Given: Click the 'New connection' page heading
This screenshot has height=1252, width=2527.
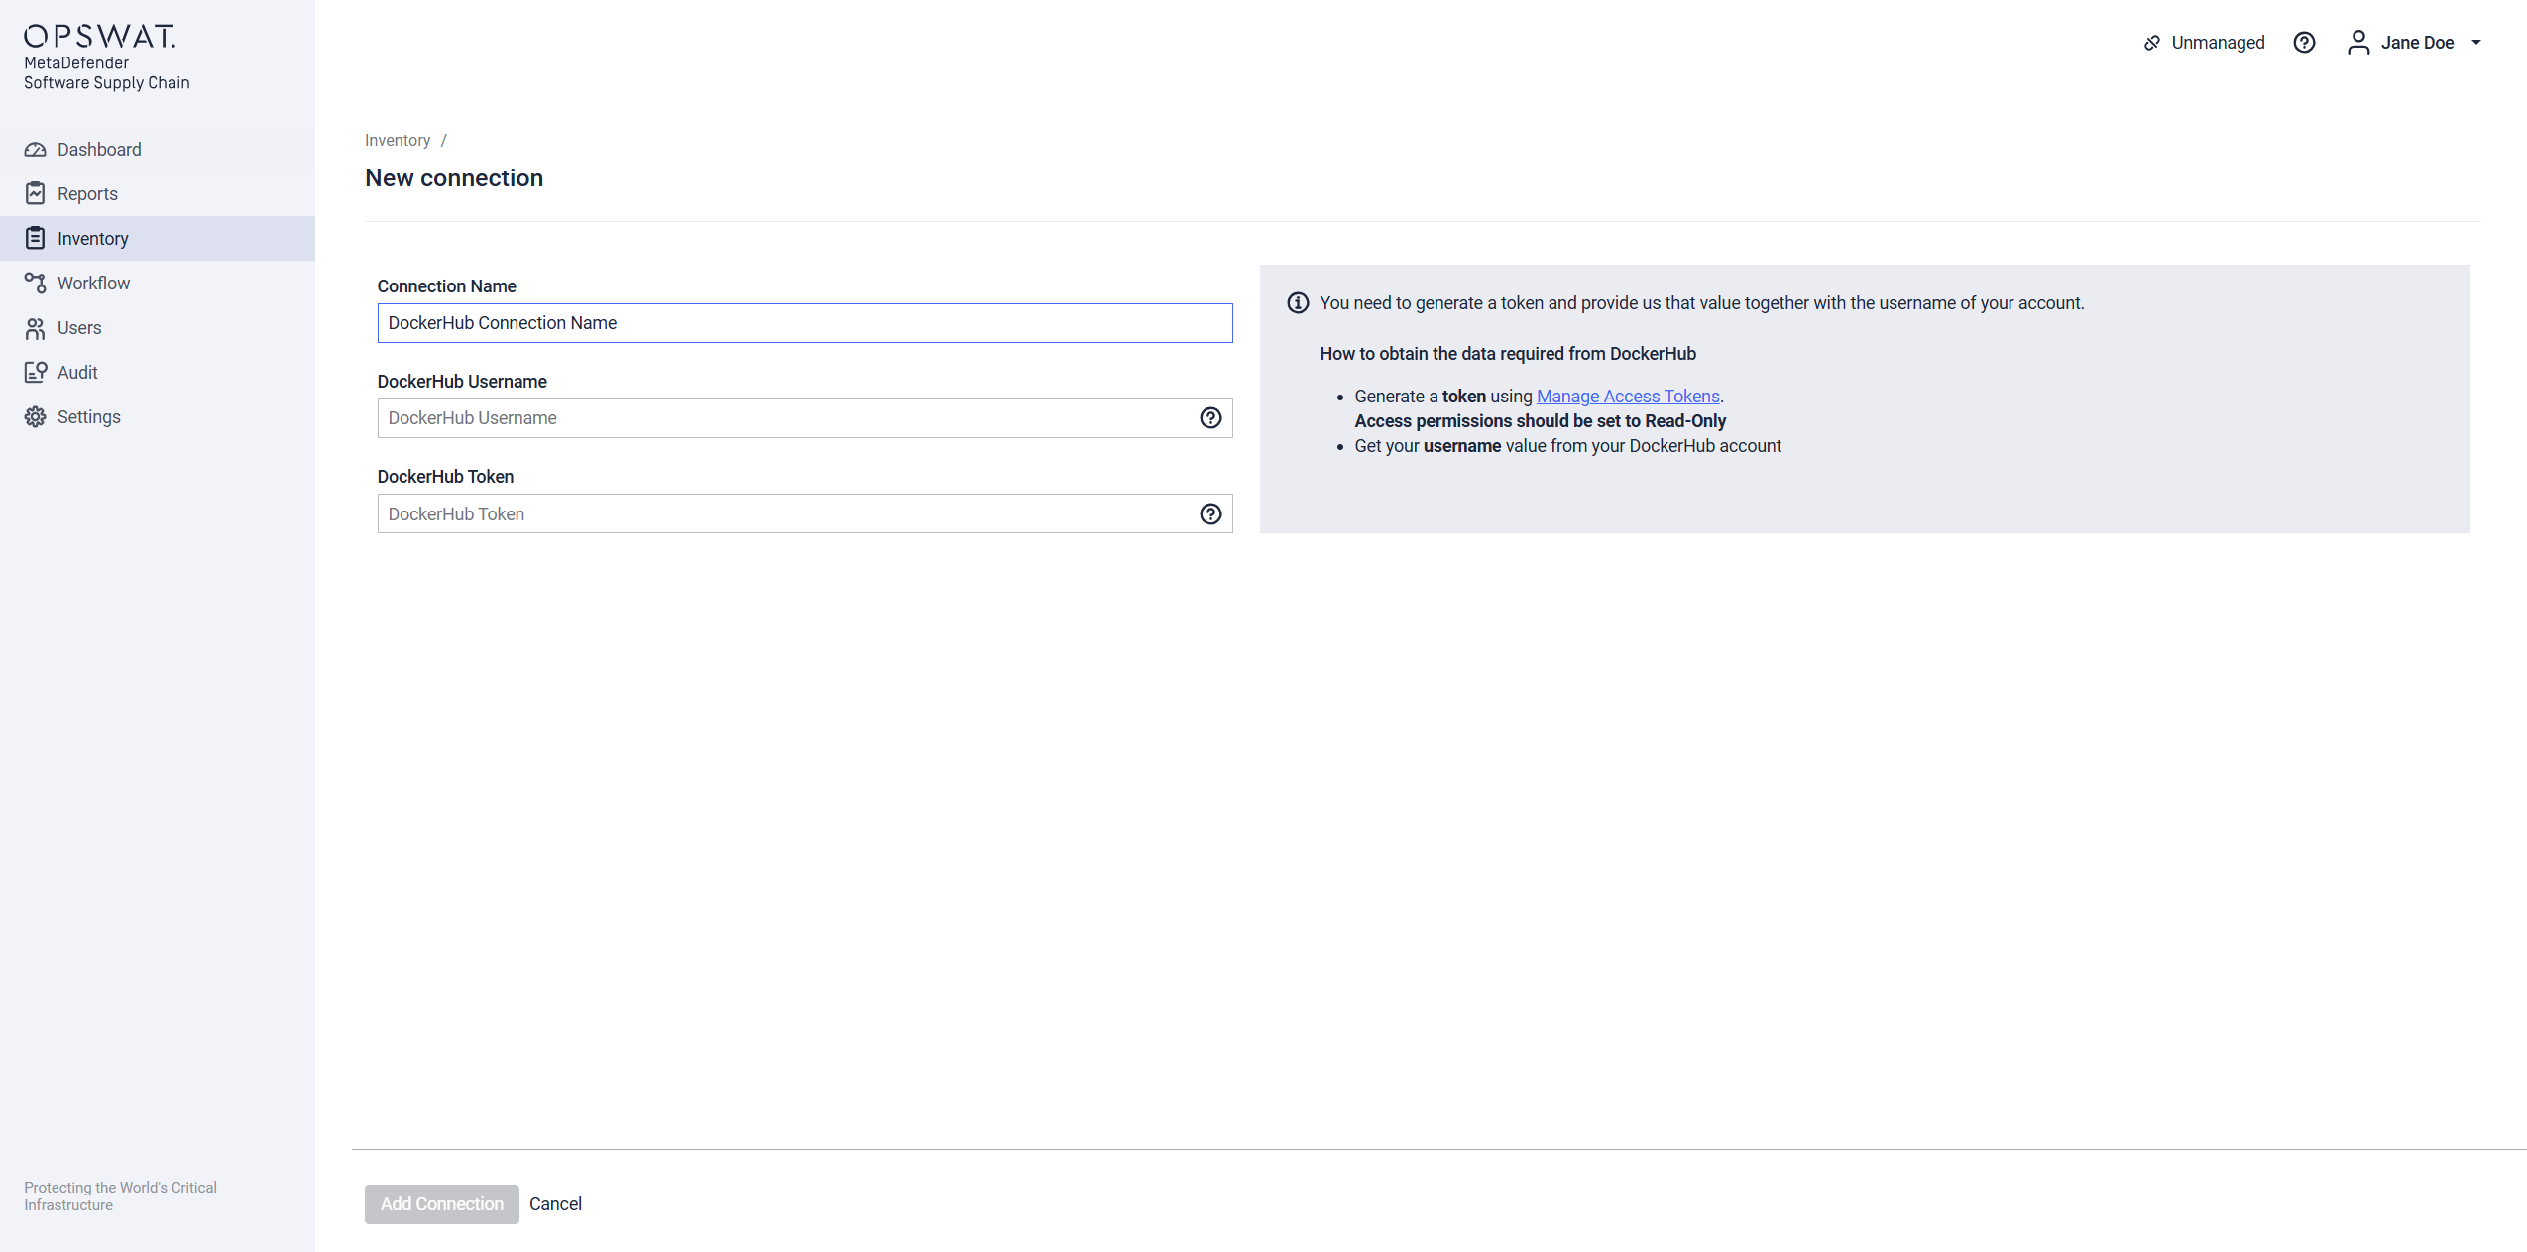Looking at the screenshot, I should point(454,178).
